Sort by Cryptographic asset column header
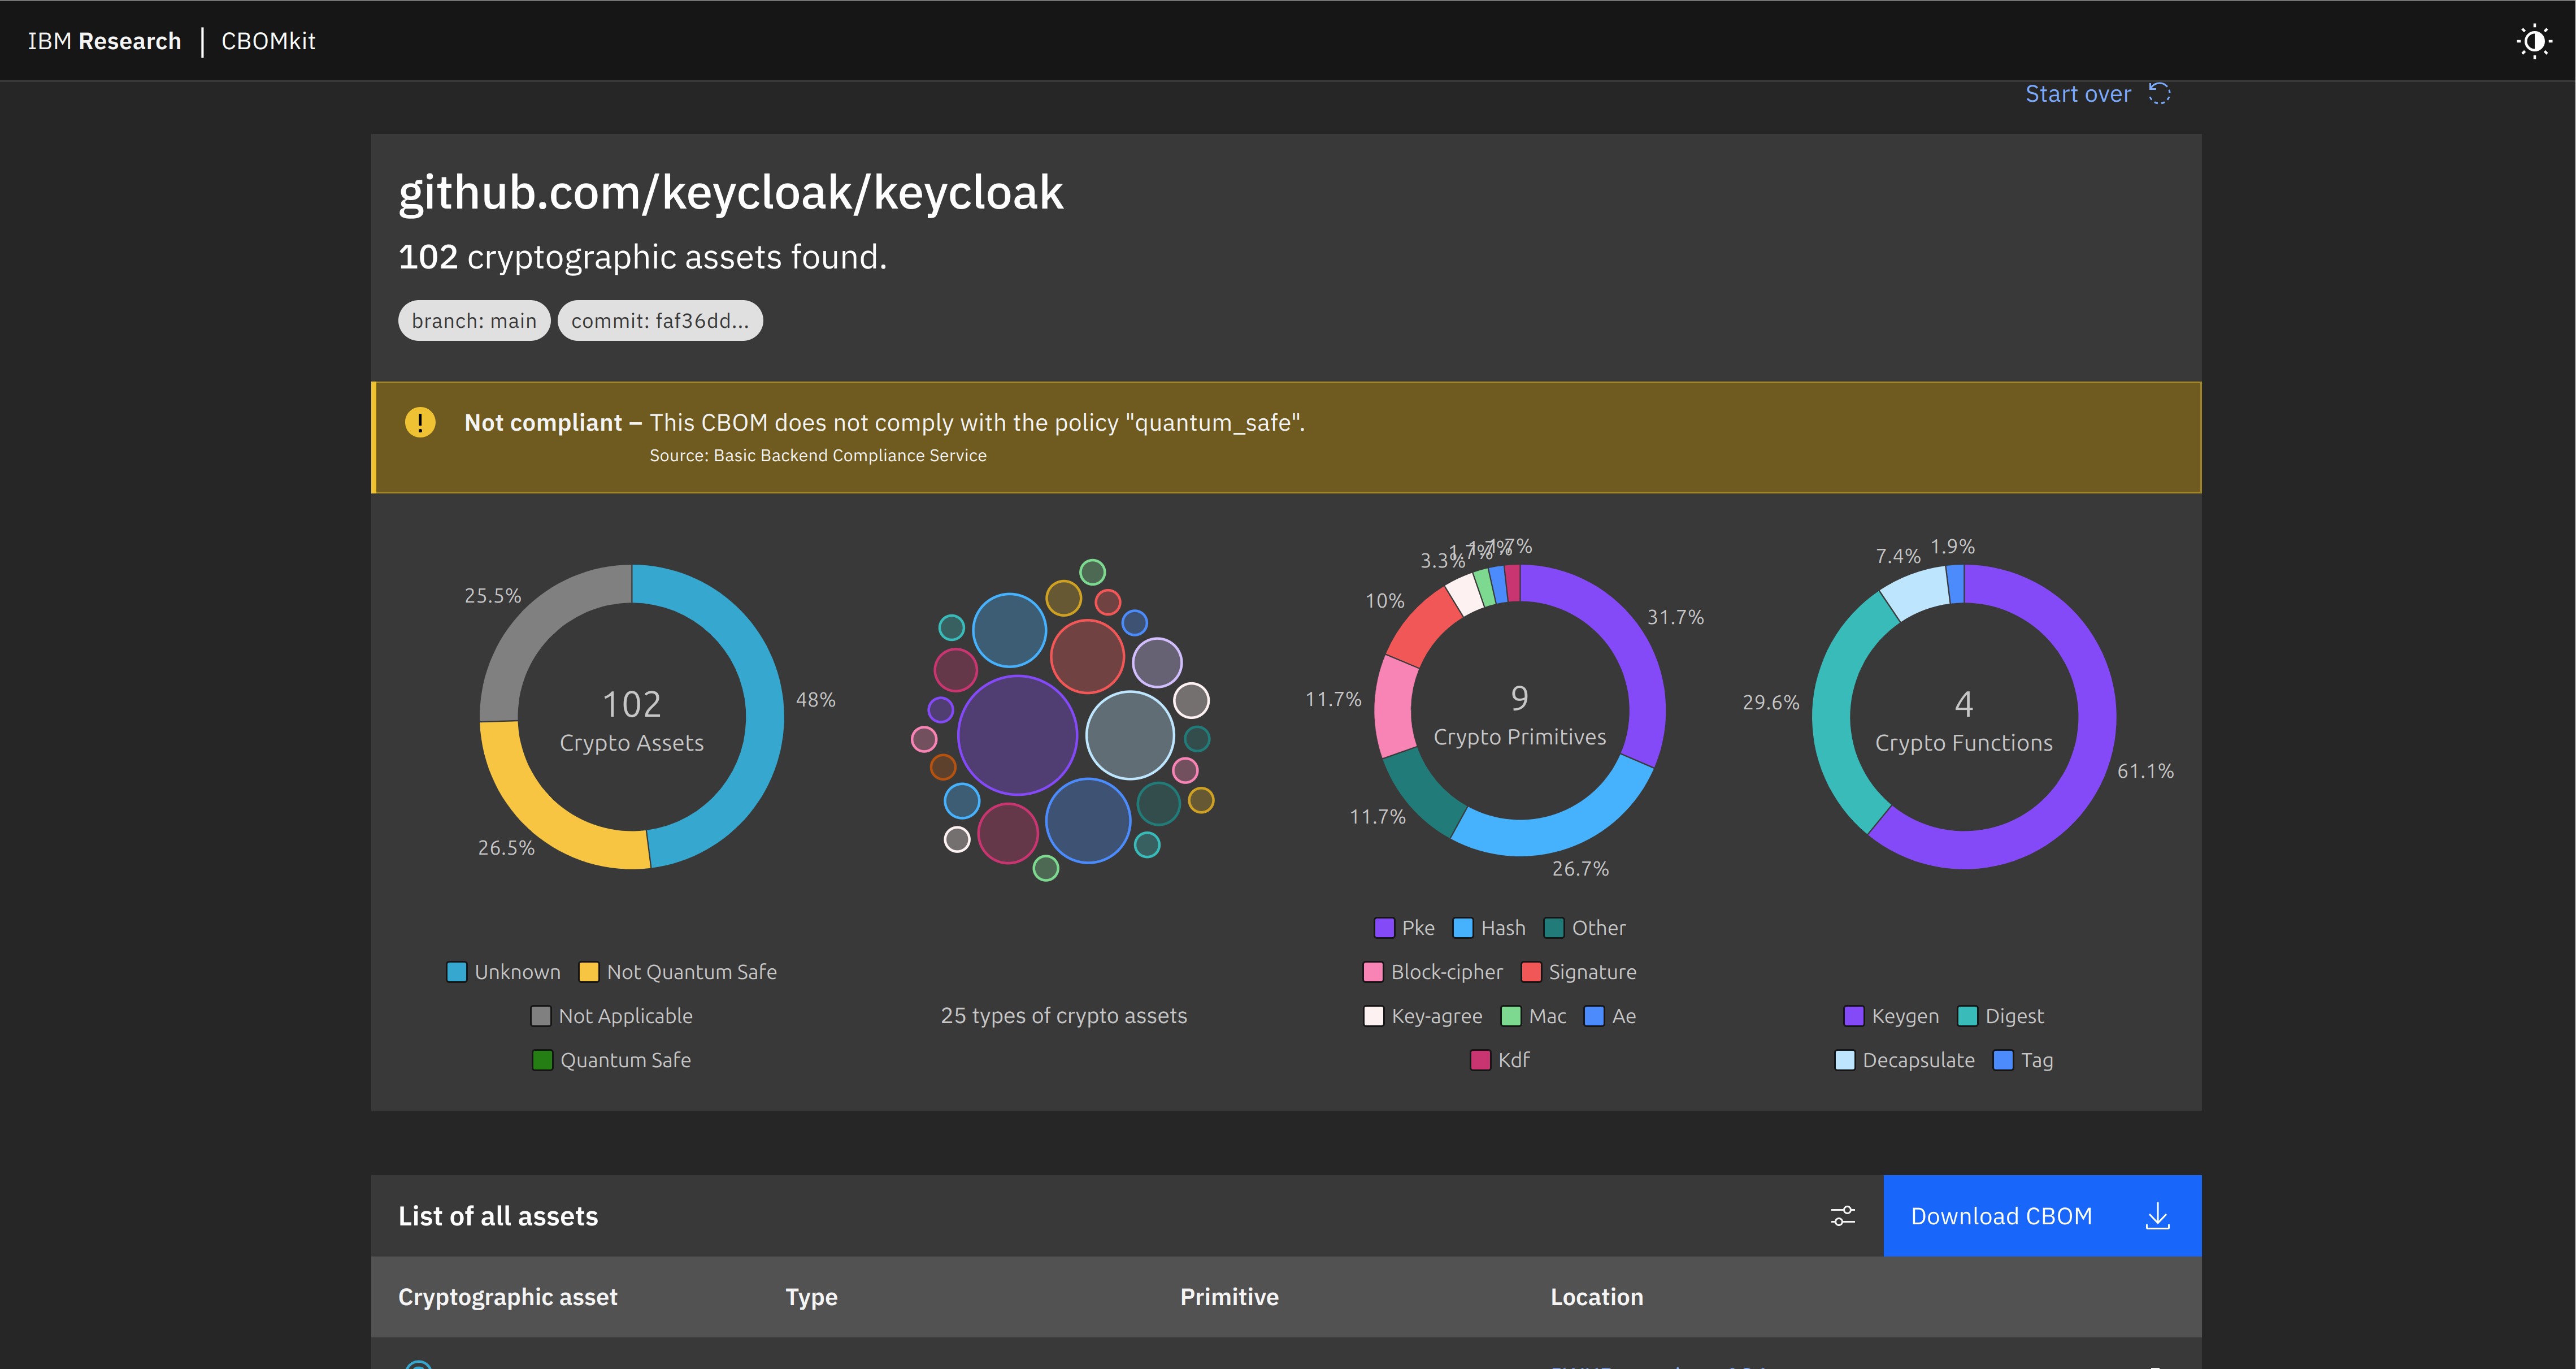2576x1369 pixels. pyautogui.click(x=507, y=1297)
